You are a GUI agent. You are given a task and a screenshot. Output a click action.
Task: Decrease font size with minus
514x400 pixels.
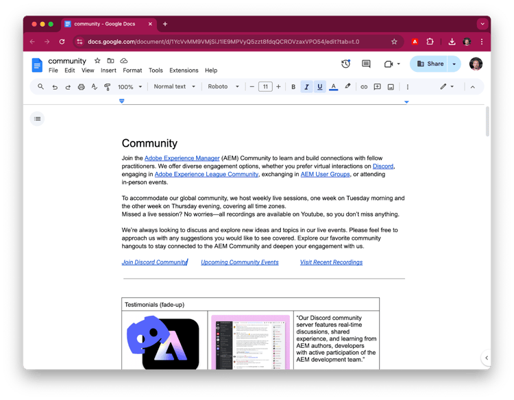tap(252, 87)
